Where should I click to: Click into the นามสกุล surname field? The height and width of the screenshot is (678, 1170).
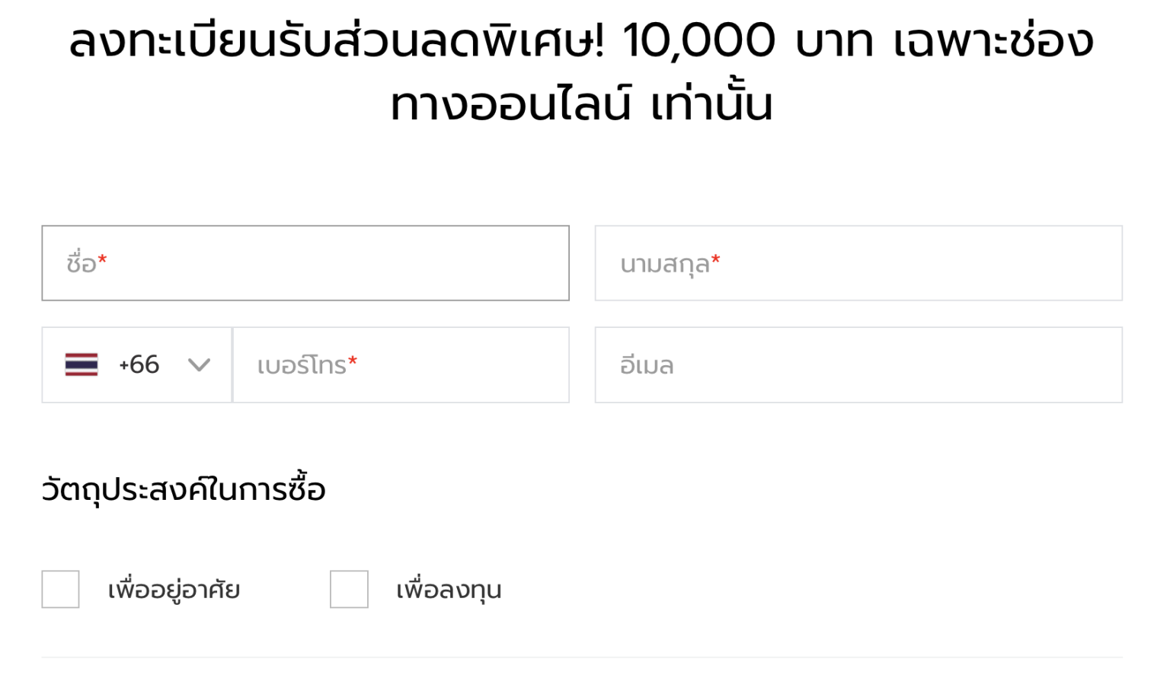tap(858, 263)
